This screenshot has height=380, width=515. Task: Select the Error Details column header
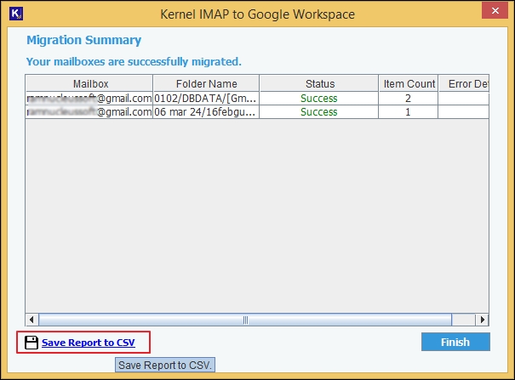coord(464,83)
